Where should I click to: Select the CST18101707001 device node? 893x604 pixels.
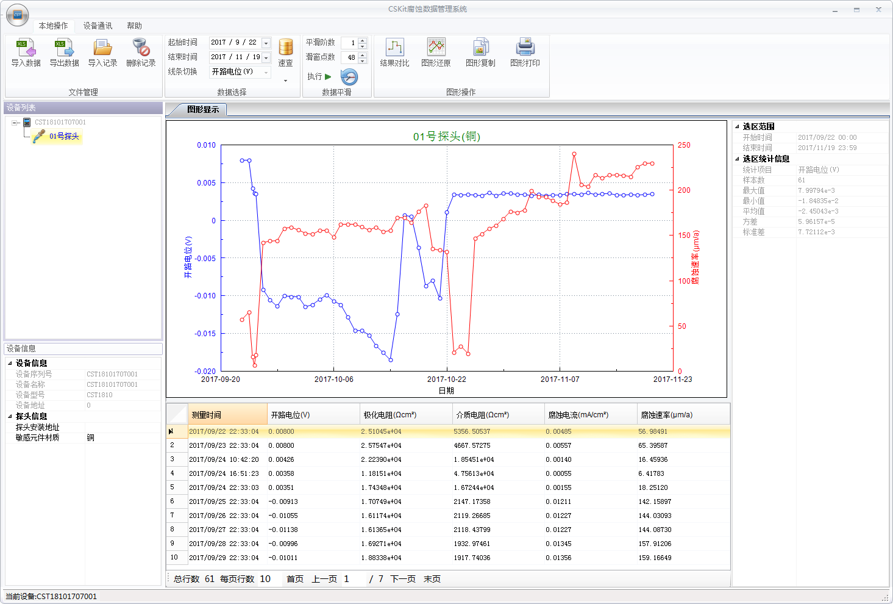tap(60, 122)
